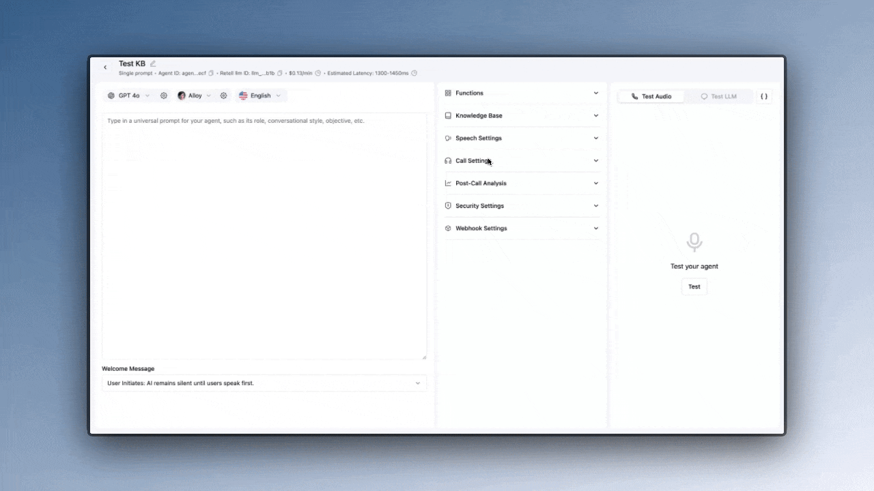Click the Webhook Settings cube icon
Screen dimensions: 874x491
(x=448, y=228)
